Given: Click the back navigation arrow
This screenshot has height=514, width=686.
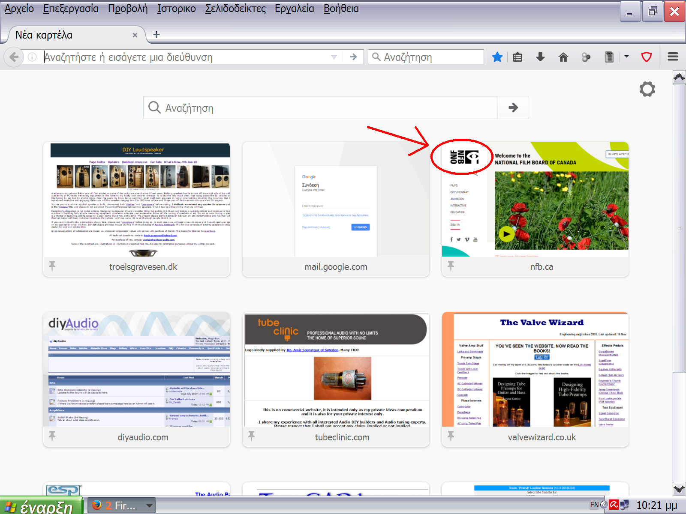Looking at the screenshot, I should (14, 57).
